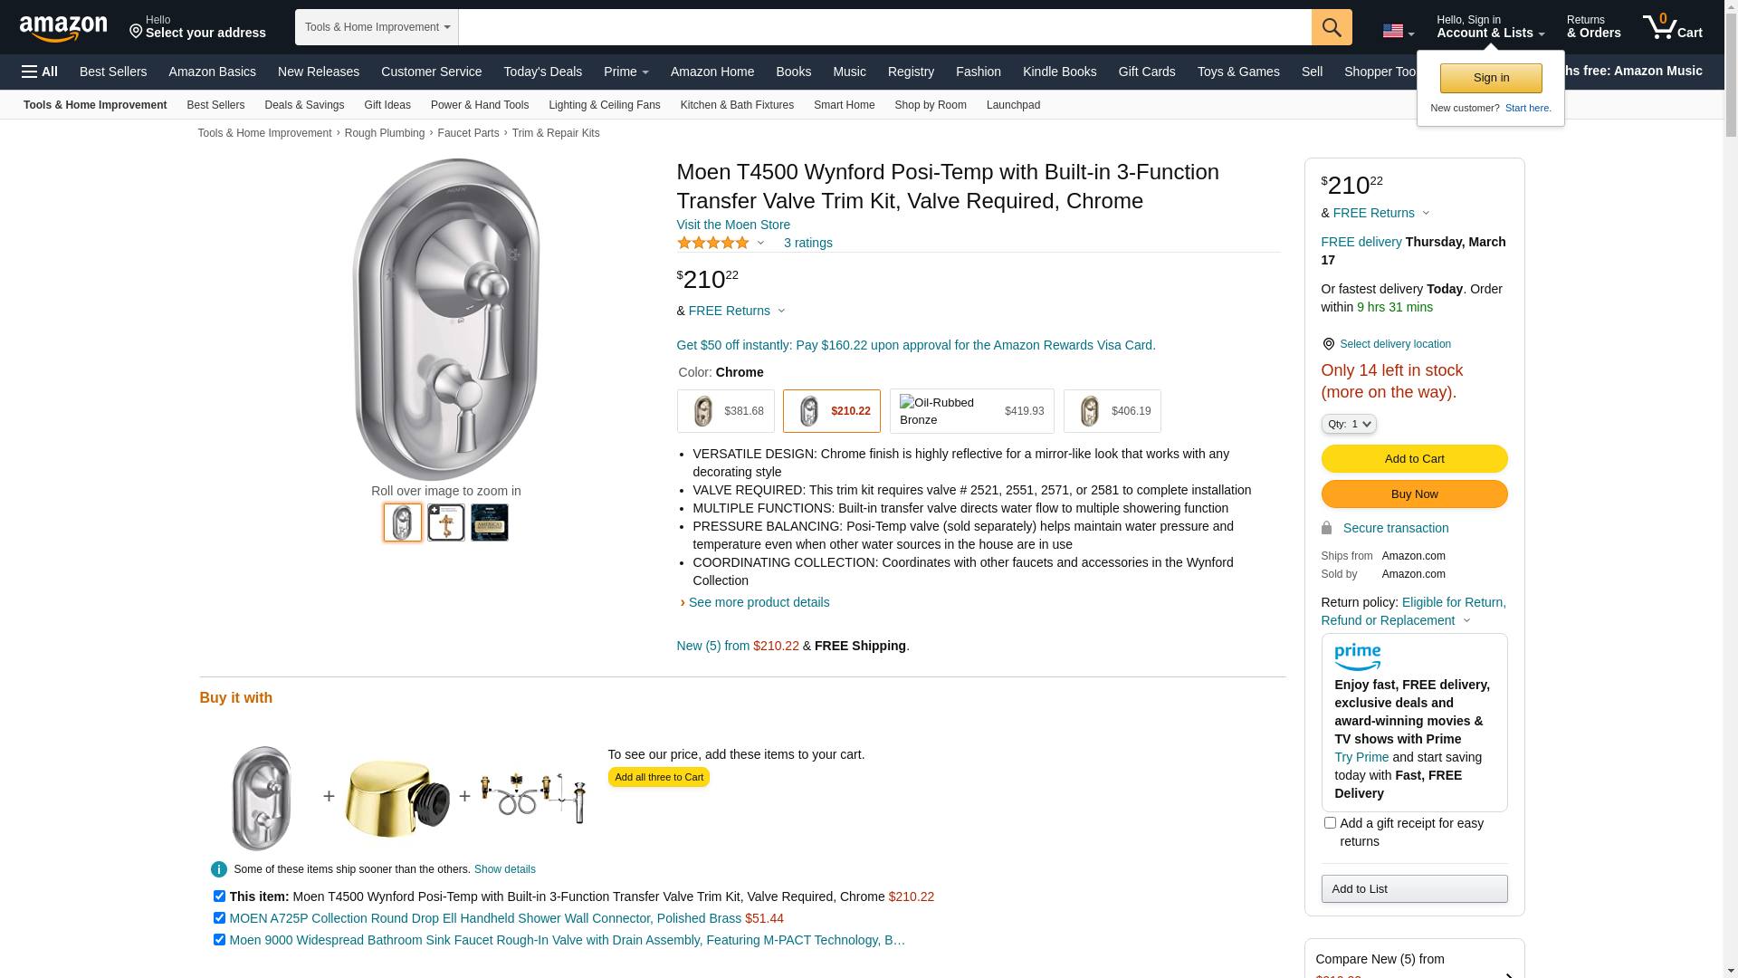Uncheck the MOEN A725P Drop Ell item

(219, 918)
